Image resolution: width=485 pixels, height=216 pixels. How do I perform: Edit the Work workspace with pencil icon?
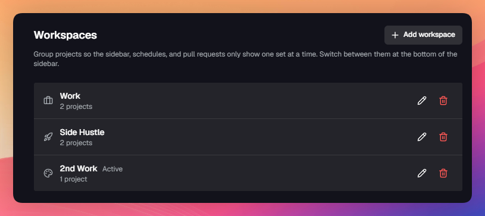point(422,101)
